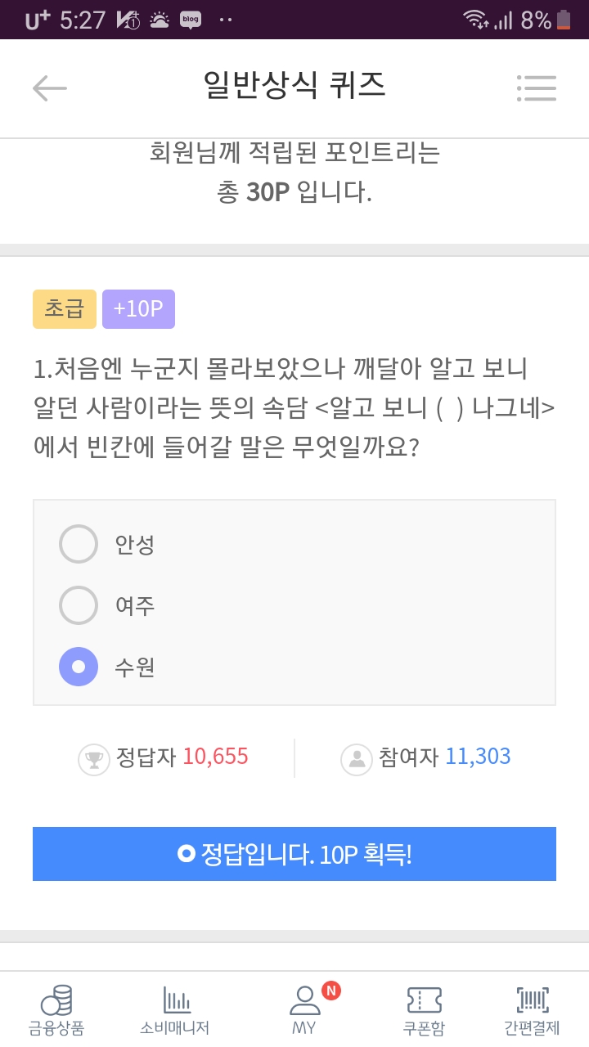Open 쿠폰함 coupon icon
Image resolution: width=589 pixels, height=1047 pixels.
(424, 1000)
